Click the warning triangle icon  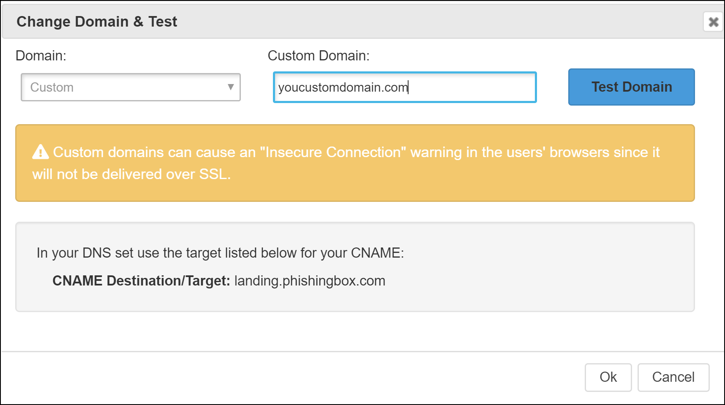(x=41, y=152)
